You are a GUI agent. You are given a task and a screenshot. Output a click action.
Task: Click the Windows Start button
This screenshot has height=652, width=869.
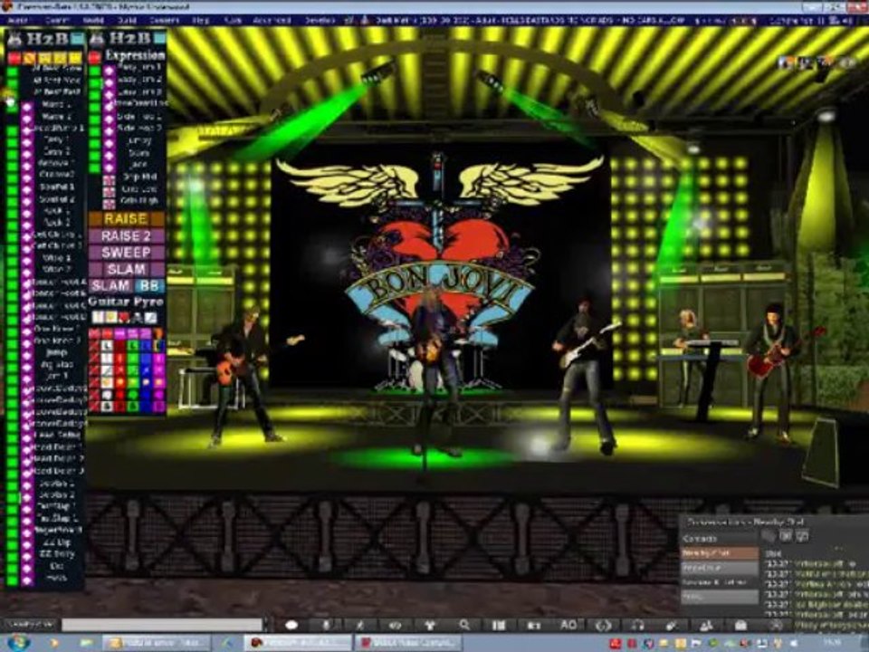click(18, 643)
